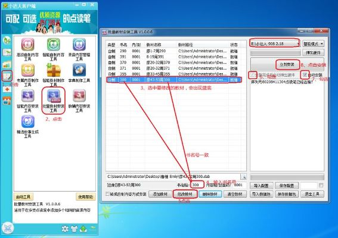This screenshot has width=338, height=238.
Task: Open the 字典制作工具 icon
Action: pyautogui.click(x=79, y=70)
